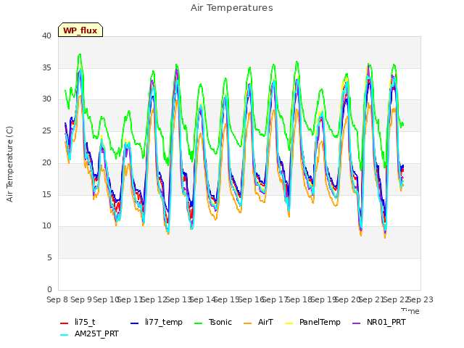The height and width of the screenshot is (348, 464).
Task: Click the Time x-axis label
Action: [410, 311]
